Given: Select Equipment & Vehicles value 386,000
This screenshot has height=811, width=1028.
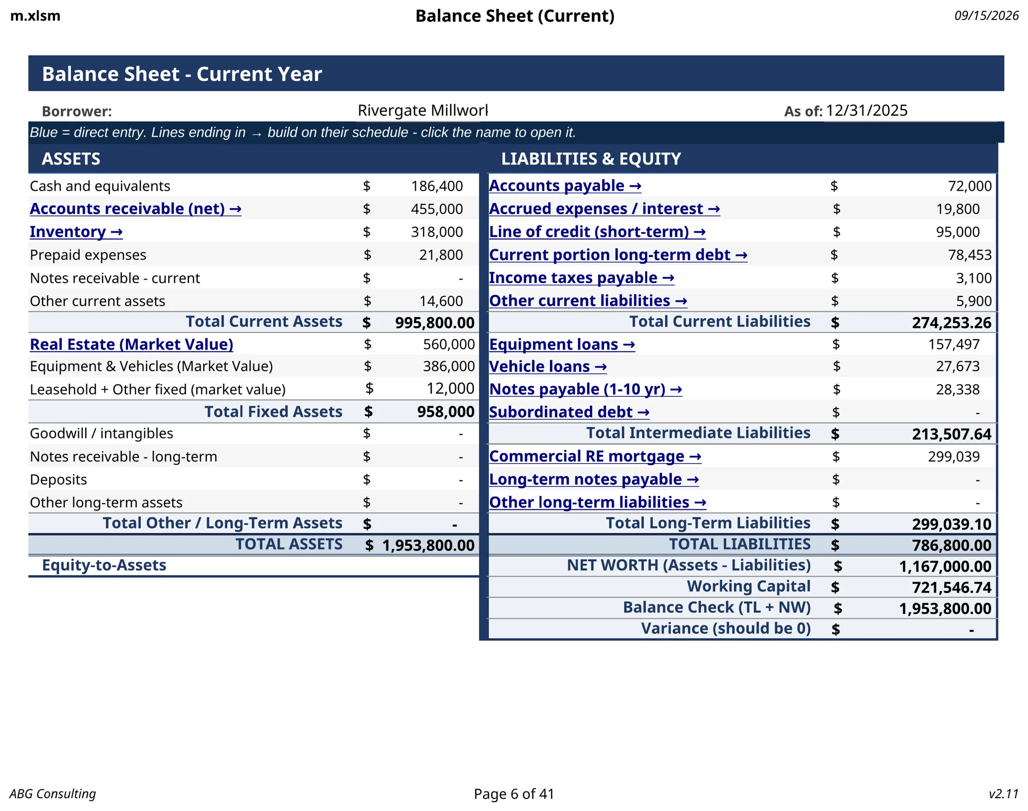Looking at the screenshot, I should tap(449, 366).
